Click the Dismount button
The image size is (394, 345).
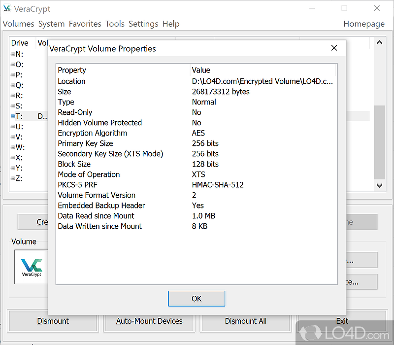tap(53, 321)
